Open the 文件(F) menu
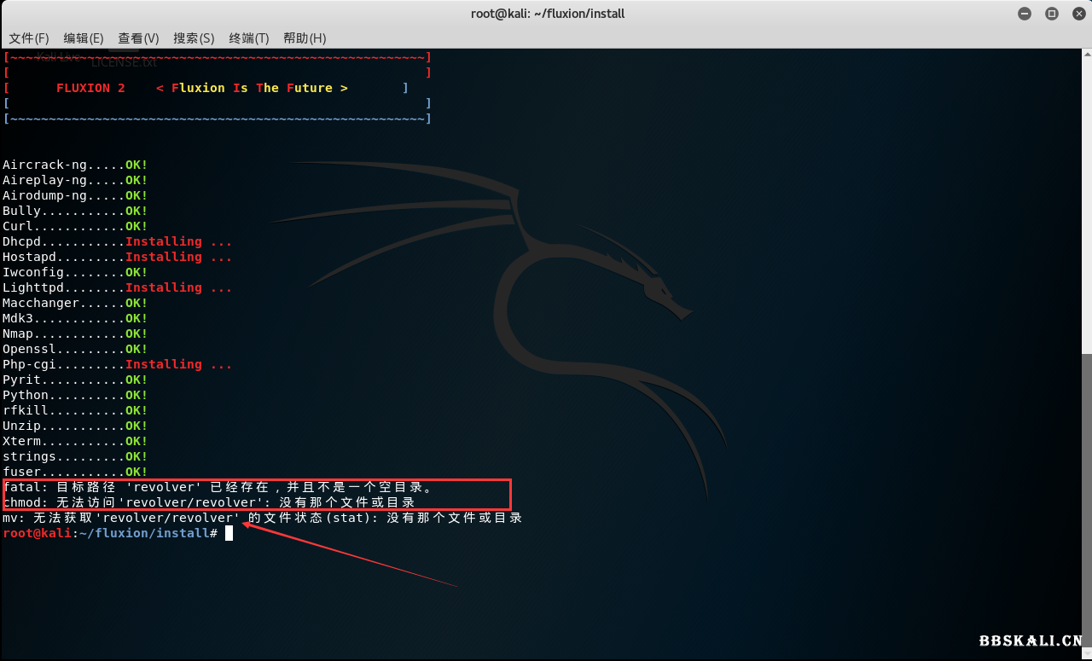Image resolution: width=1092 pixels, height=661 pixels. pyautogui.click(x=29, y=38)
